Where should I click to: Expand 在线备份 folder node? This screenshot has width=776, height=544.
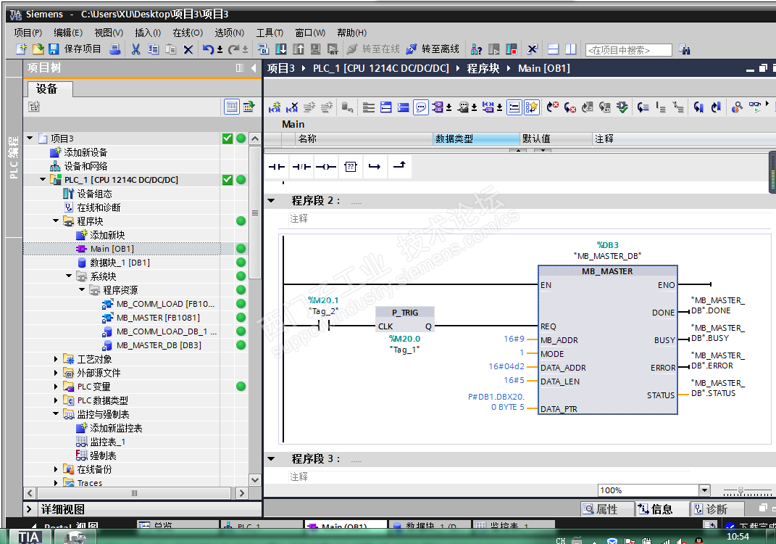pyautogui.click(x=55, y=469)
